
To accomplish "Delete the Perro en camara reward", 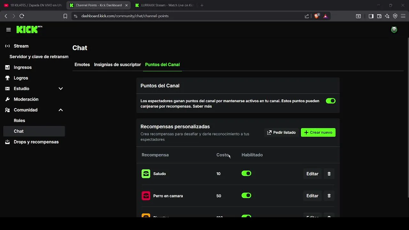I will (x=329, y=196).
